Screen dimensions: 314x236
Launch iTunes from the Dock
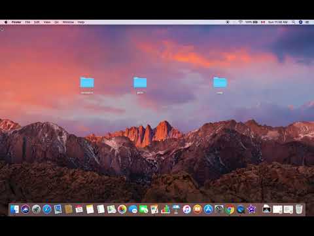[186, 209]
